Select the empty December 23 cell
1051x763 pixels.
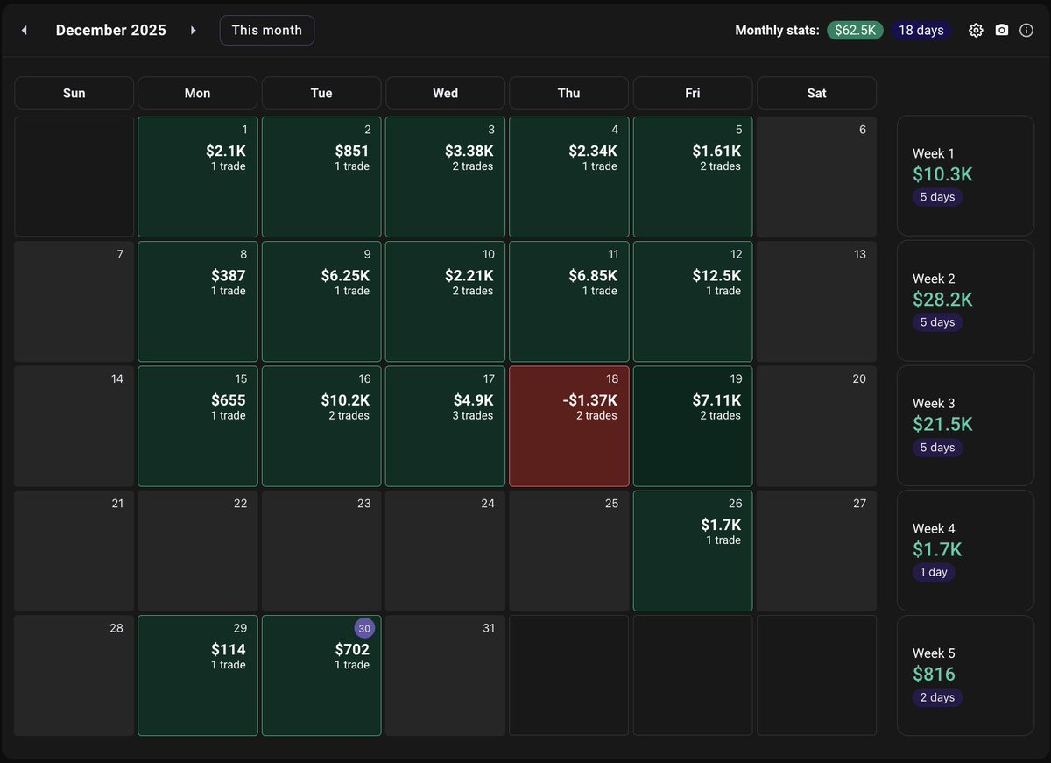pyautogui.click(x=321, y=551)
